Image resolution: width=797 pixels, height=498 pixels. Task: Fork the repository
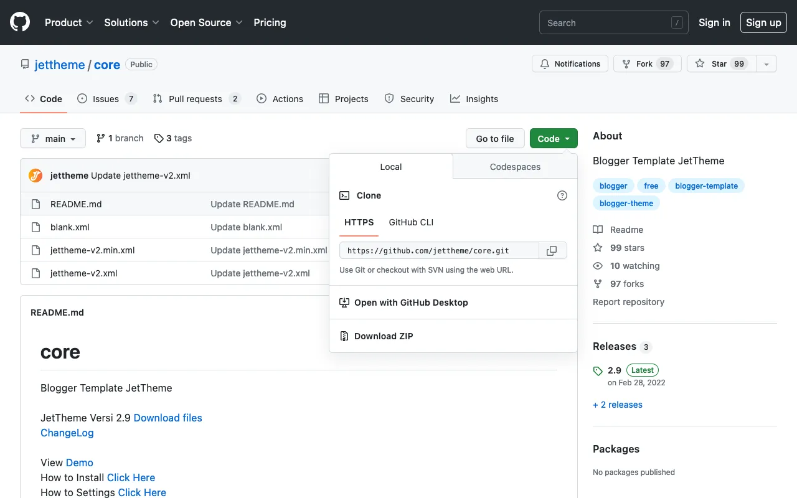(648, 64)
